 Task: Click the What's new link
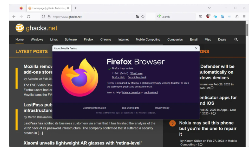click(x=136, y=73)
